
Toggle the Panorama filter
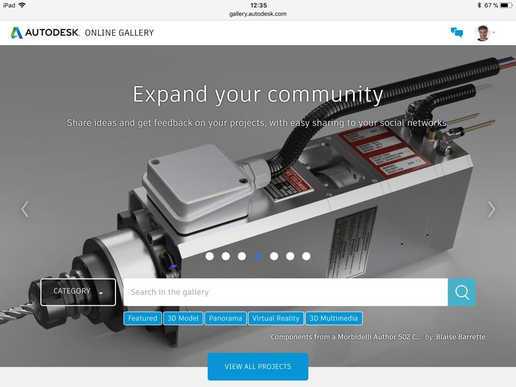coord(225,318)
